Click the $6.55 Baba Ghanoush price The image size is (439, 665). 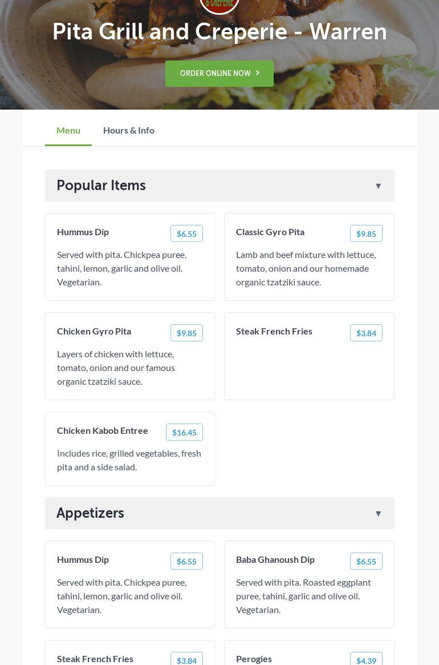(x=366, y=561)
